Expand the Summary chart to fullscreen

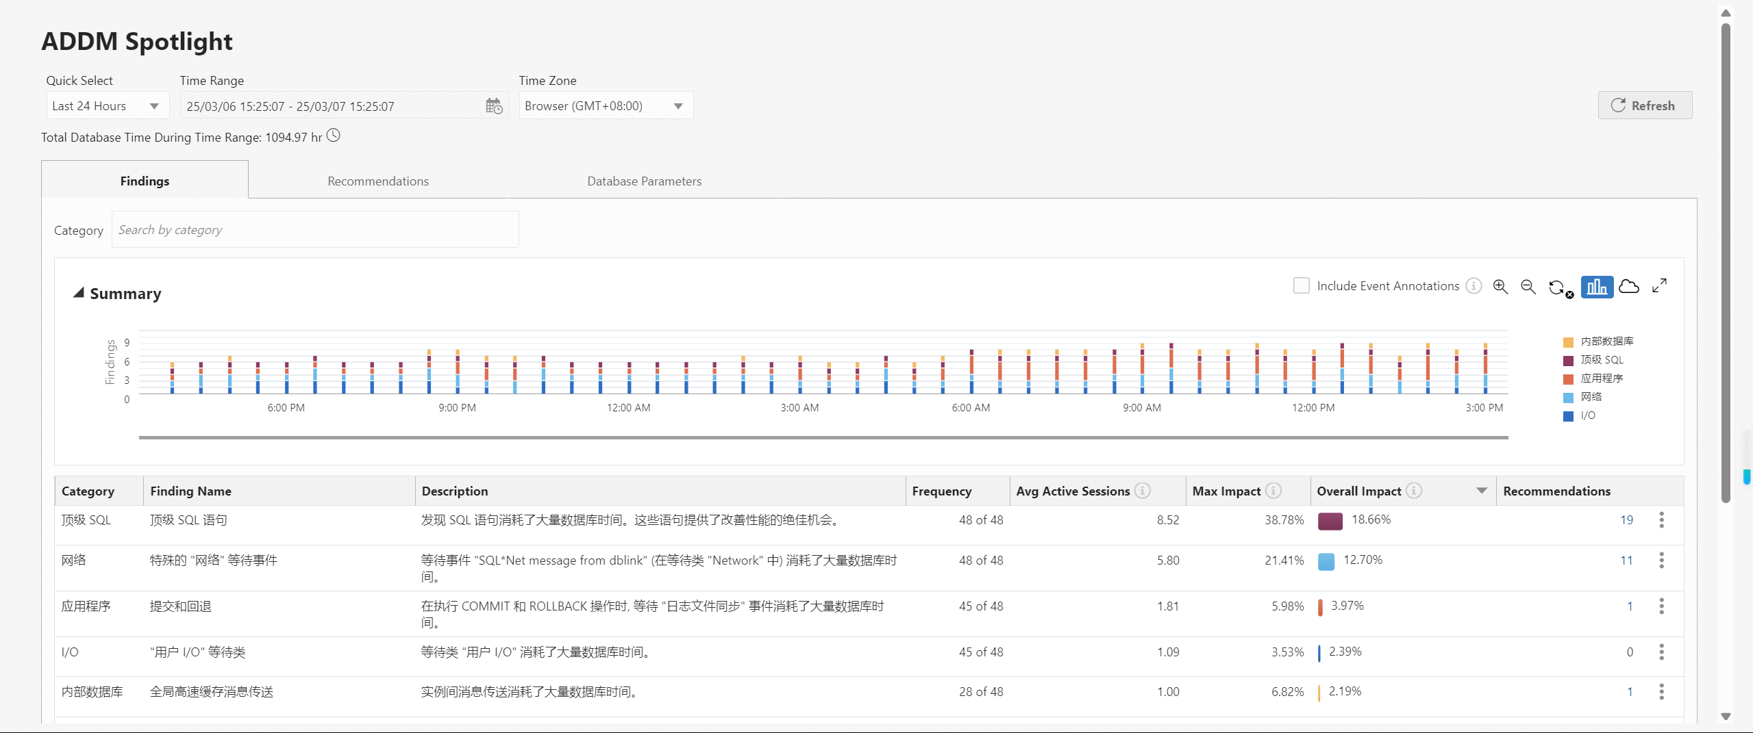click(1659, 285)
